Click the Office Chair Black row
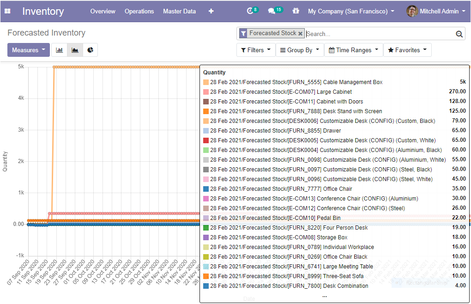This screenshot has width=471, height=304. (334, 257)
